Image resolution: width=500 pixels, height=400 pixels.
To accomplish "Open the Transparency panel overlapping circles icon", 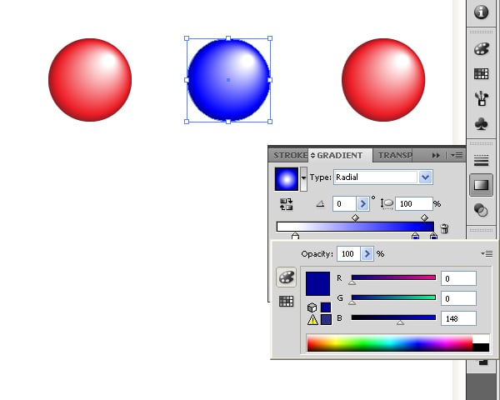I will click(481, 210).
